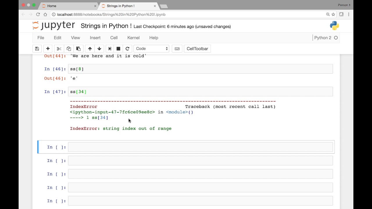Image resolution: width=372 pixels, height=209 pixels.
Task: Cut selected cell with scissors icon
Action: (59, 49)
